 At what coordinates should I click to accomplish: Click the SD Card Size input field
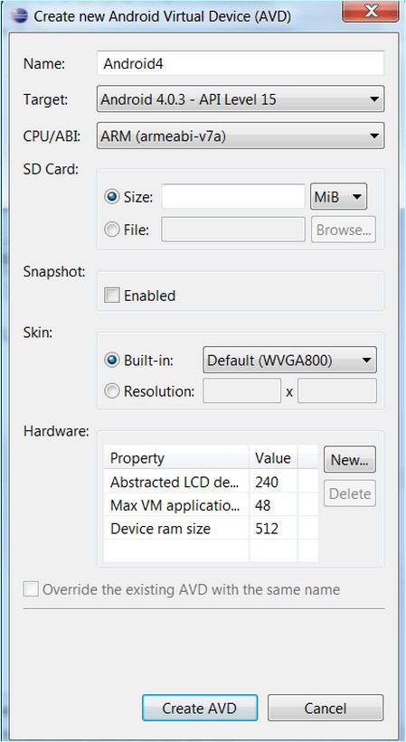tap(233, 197)
